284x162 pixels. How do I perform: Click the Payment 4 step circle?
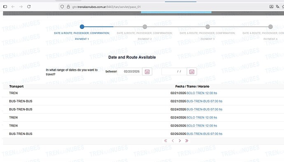270,27
